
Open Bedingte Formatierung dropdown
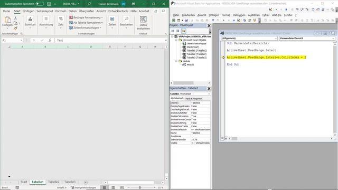[x=86, y=17]
